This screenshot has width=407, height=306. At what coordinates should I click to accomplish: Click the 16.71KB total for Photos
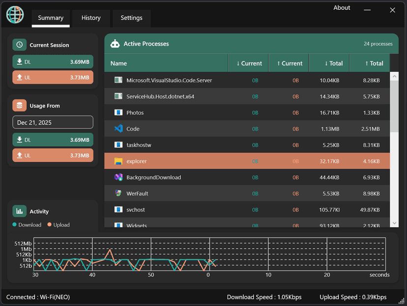[329, 113]
